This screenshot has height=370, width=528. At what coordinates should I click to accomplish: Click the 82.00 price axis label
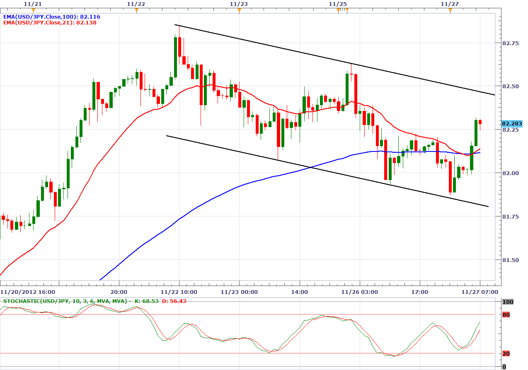[x=510, y=173]
